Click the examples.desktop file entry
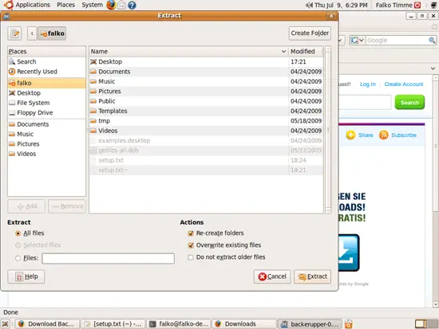The height and width of the screenshot is (329, 439). (x=206, y=140)
